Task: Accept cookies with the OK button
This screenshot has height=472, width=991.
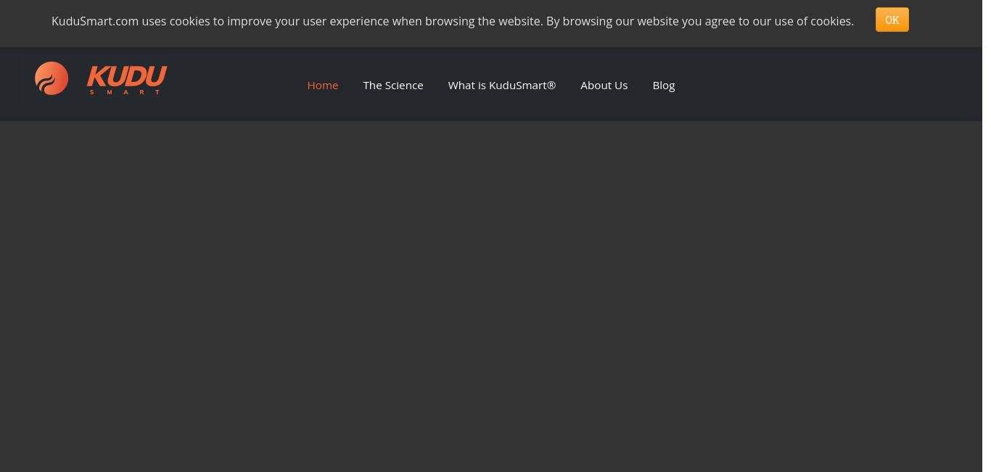Action: (x=892, y=20)
